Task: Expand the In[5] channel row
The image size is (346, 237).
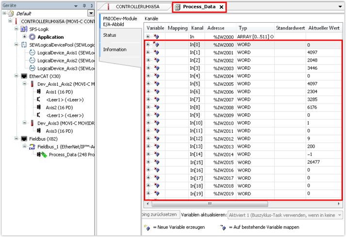Action: 148,84
